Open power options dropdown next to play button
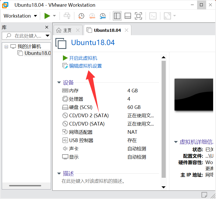Image resolution: width=216 pixels, height=199 pixels. 54,16
